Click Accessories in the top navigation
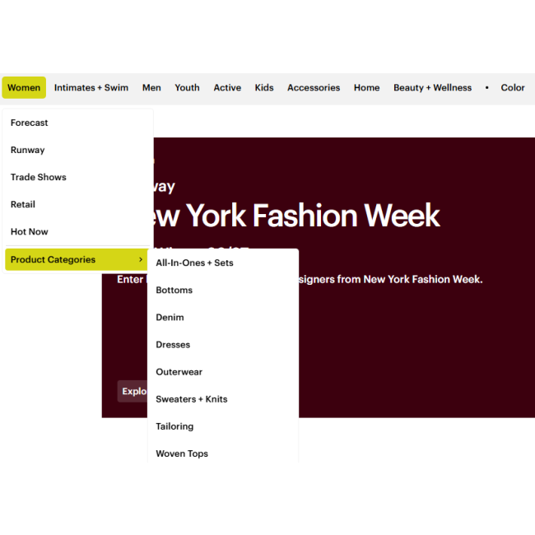535x535 pixels. (314, 88)
